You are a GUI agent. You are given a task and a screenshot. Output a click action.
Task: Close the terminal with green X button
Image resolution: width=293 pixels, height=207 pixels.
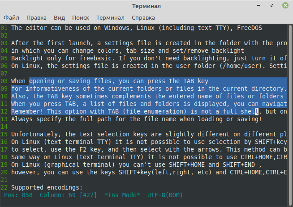point(285,5)
